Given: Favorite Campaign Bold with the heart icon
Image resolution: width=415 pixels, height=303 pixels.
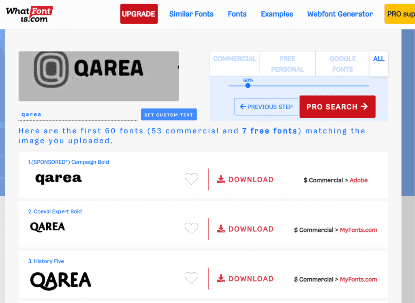Looking at the screenshot, I should [x=191, y=179].
